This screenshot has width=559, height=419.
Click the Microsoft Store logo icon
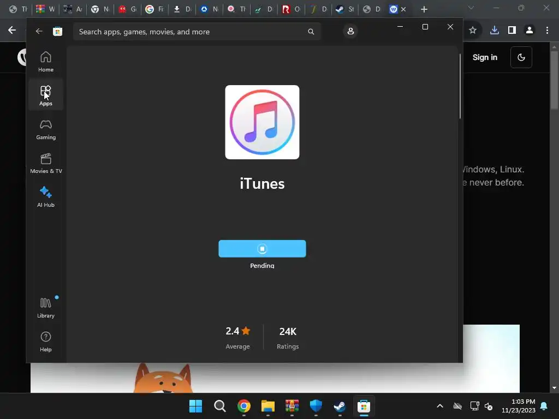[x=57, y=31]
